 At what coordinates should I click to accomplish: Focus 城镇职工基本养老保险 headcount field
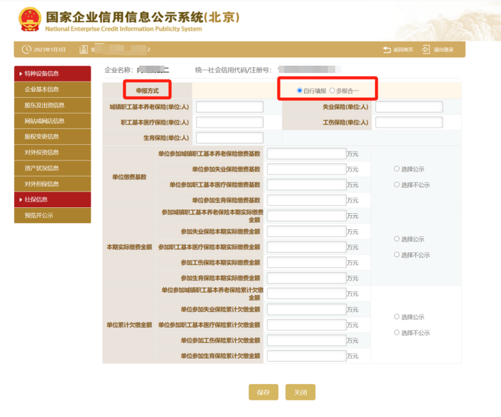(230, 107)
